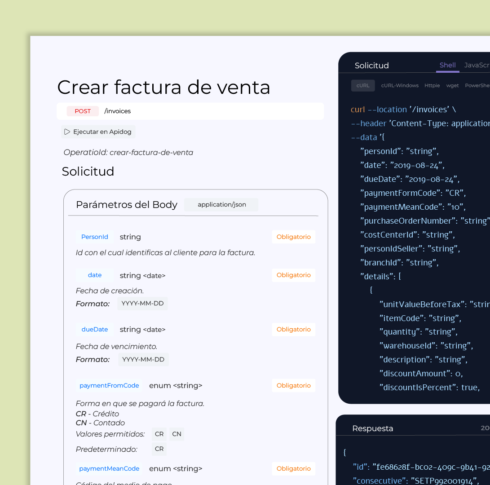Click the default CR value chip

[159, 449]
